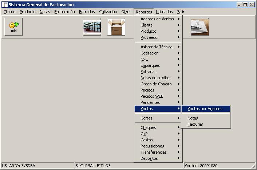Expand the Cotizacion reports submenu
The image size is (257, 170).
point(158,53)
